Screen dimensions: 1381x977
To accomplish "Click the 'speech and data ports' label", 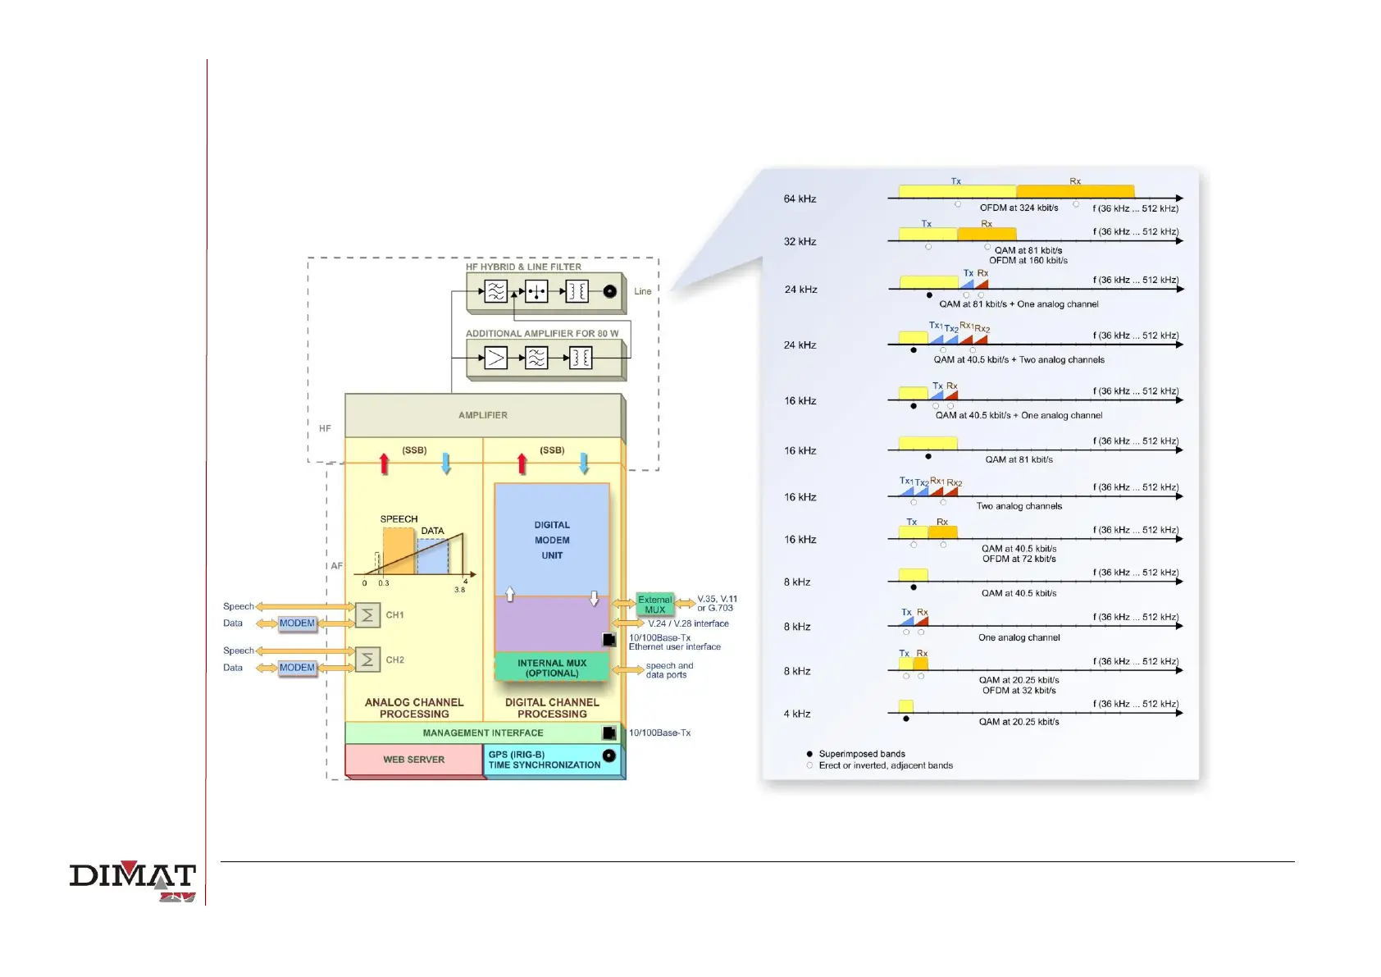I will click(x=669, y=670).
